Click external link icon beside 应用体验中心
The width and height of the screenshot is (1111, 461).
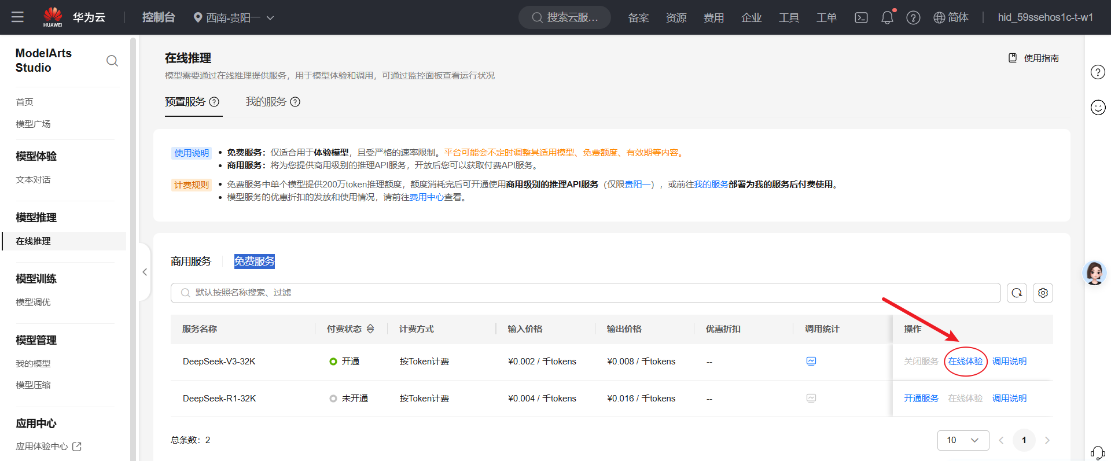tap(77, 447)
